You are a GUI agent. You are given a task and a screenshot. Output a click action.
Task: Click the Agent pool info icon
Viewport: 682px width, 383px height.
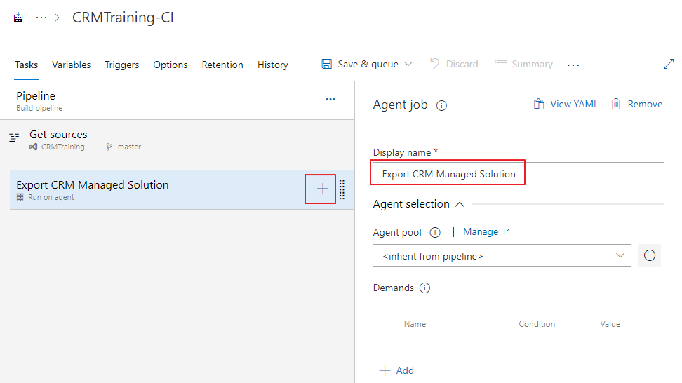pos(434,232)
